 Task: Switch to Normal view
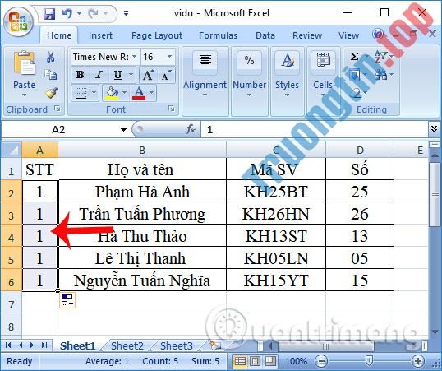[240, 361]
